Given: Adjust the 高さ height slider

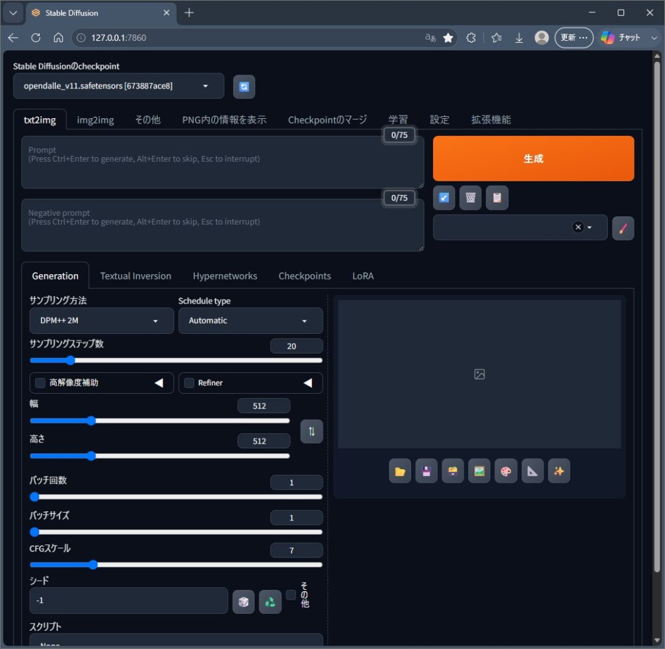Looking at the screenshot, I should (160, 456).
